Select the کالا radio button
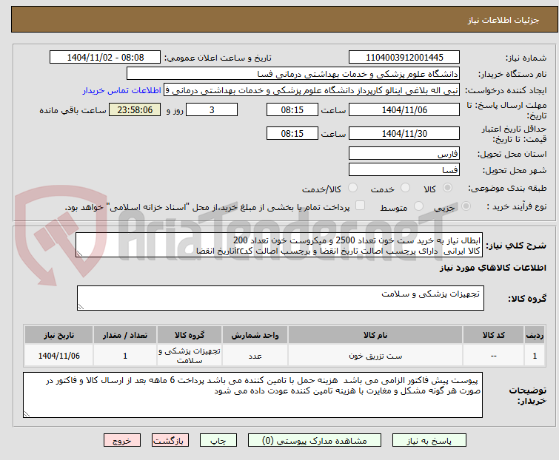Image resolution: width=559 pixels, height=460 pixels. pyautogui.click(x=447, y=188)
